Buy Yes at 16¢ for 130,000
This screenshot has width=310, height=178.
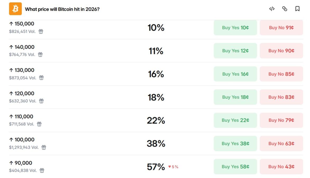[x=235, y=74]
